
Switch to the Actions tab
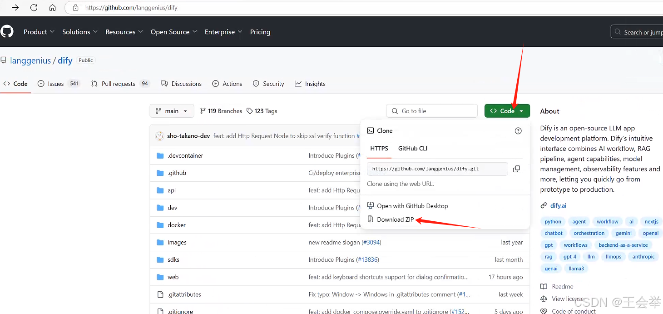pyautogui.click(x=227, y=84)
